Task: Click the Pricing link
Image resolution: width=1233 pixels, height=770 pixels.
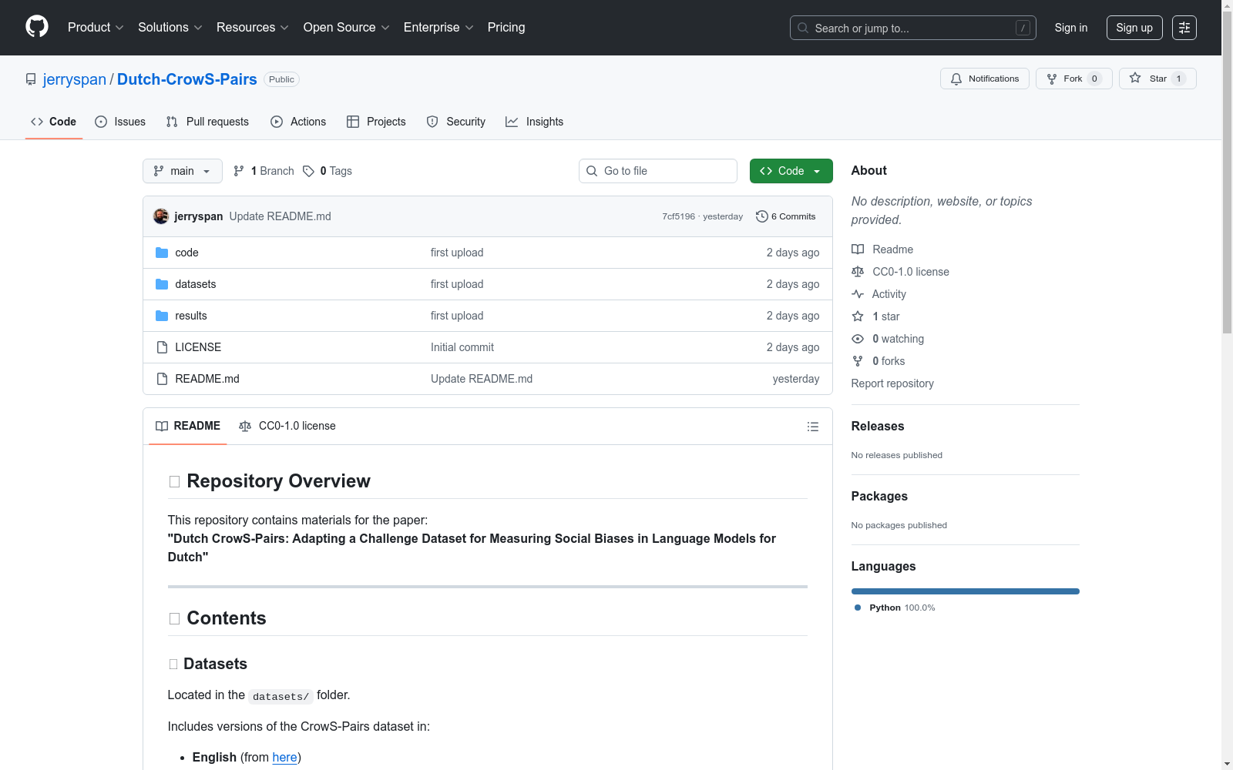Action: pos(506,27)
